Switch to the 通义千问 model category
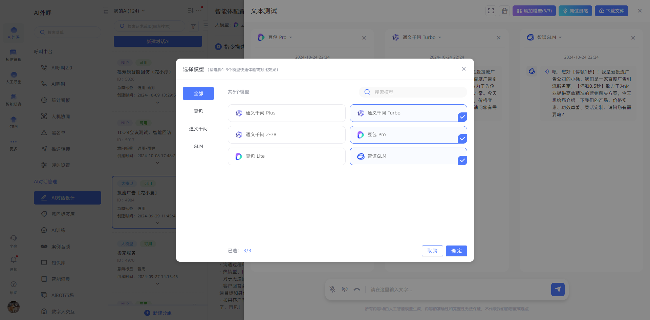The image size is (650, 320). click(198, 129)
